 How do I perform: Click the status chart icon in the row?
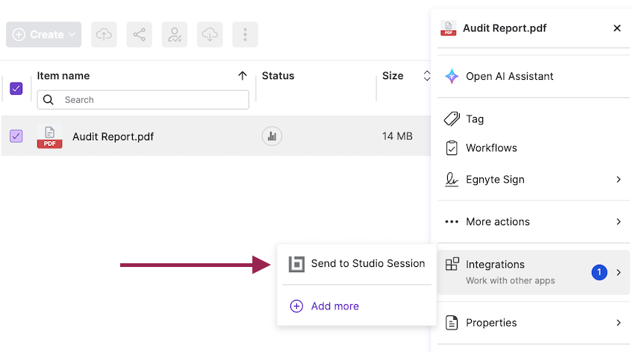tap(272, 136)
